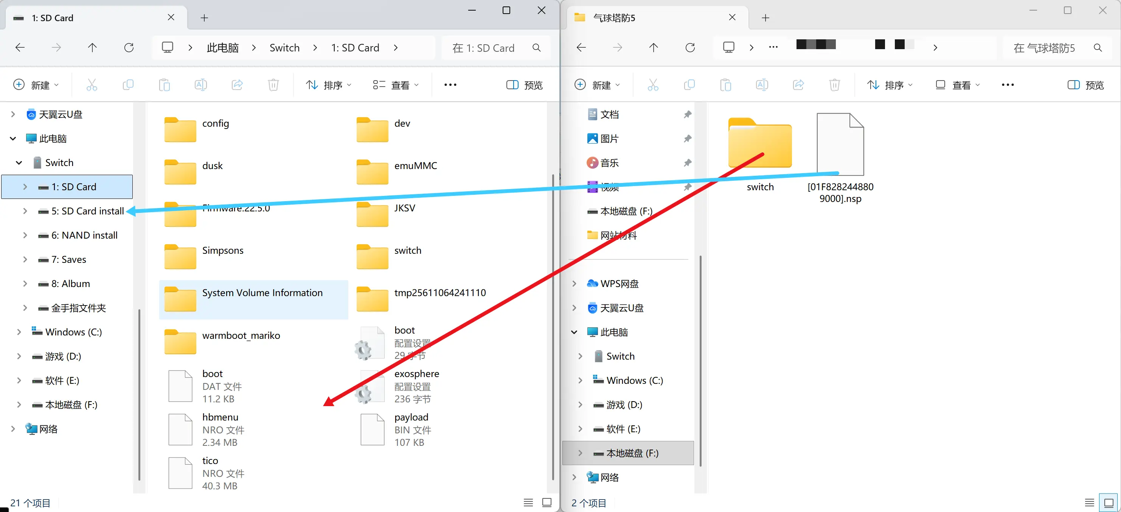Click the paste icon in SD Card window
This screenshot has width=1121, height=512.
tap(164, 85)
